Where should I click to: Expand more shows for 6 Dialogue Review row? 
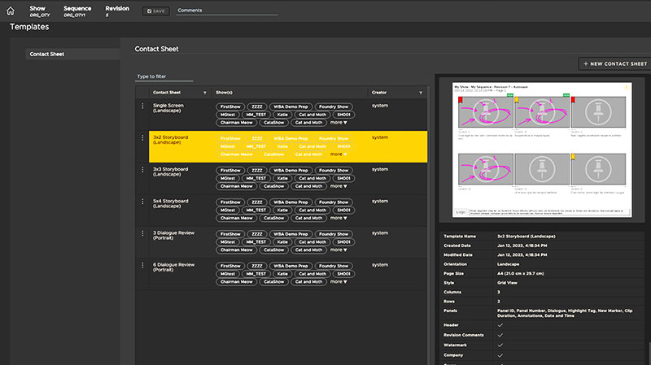click(339, 281)
